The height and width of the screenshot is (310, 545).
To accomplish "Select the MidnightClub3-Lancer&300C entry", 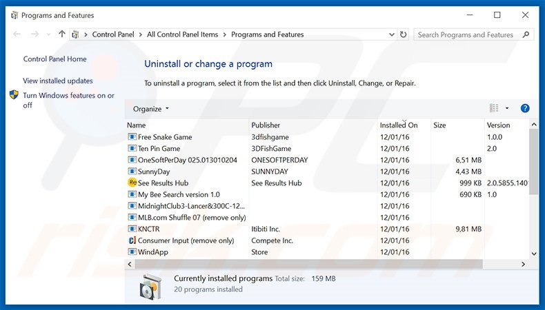I will point(191,206).
